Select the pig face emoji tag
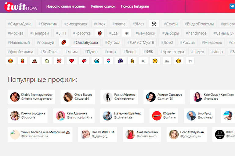The height and width of the screenshot is (156, 235). coord(59,61)
